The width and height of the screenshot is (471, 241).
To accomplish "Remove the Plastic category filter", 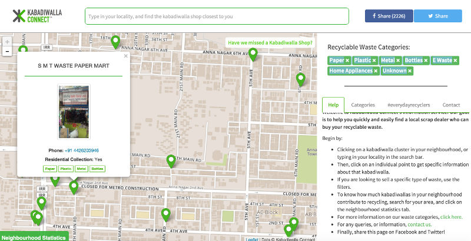I will [x=374, y=61].
